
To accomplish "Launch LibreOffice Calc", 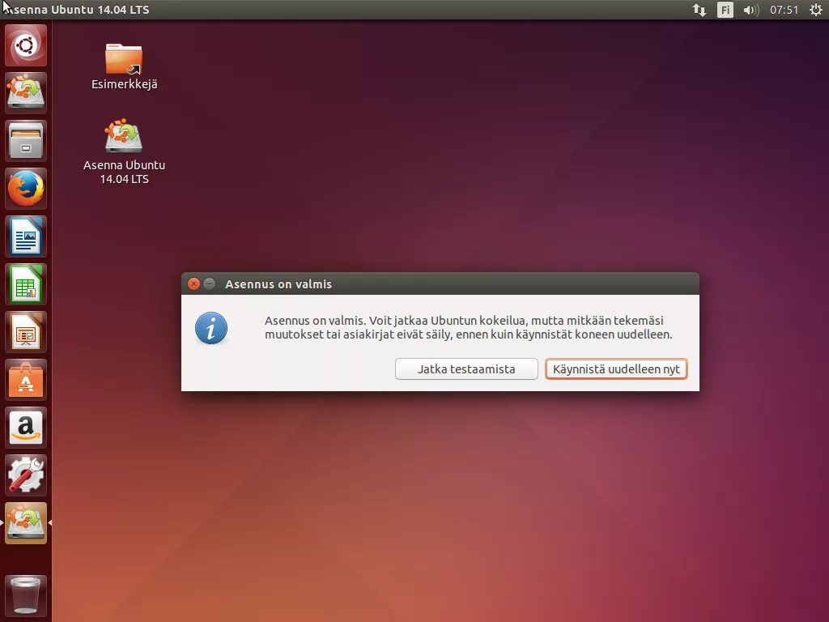I will tap(25, 284).
